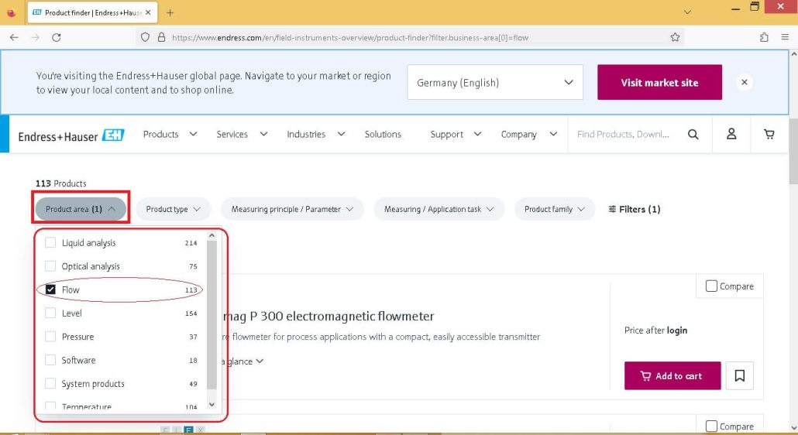The image size is (798, 435).
Task: Bookmark this page with the star icon
Action: (675, 37)
